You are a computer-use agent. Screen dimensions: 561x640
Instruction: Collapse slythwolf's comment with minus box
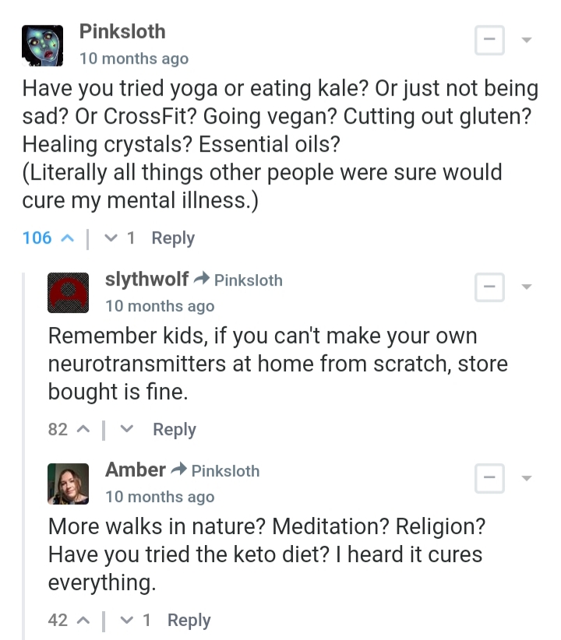489,287
